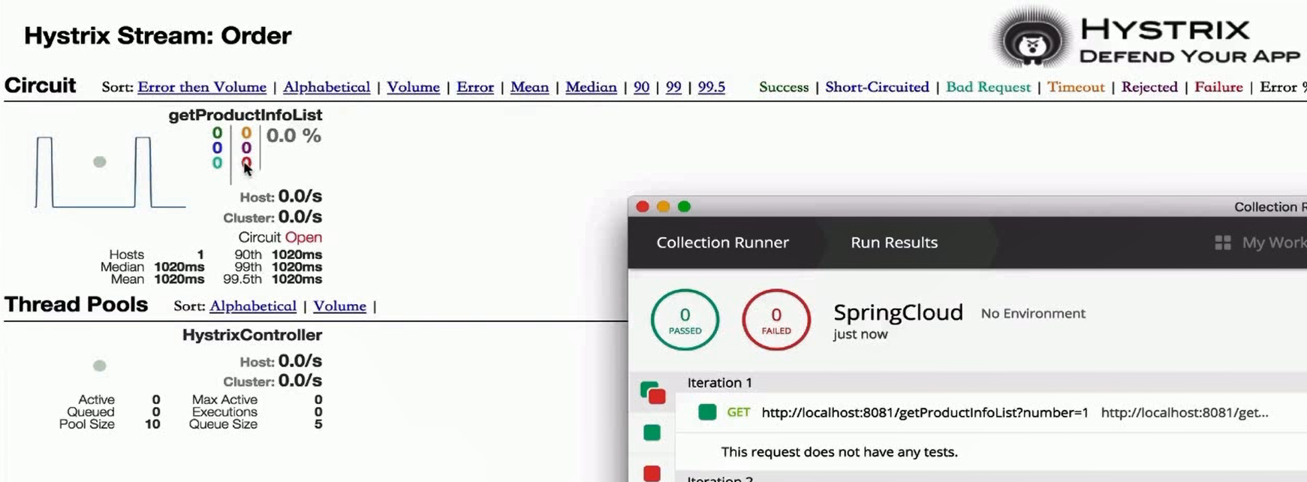Click the 0.0 % error percentage

click(x=294, y=136)
